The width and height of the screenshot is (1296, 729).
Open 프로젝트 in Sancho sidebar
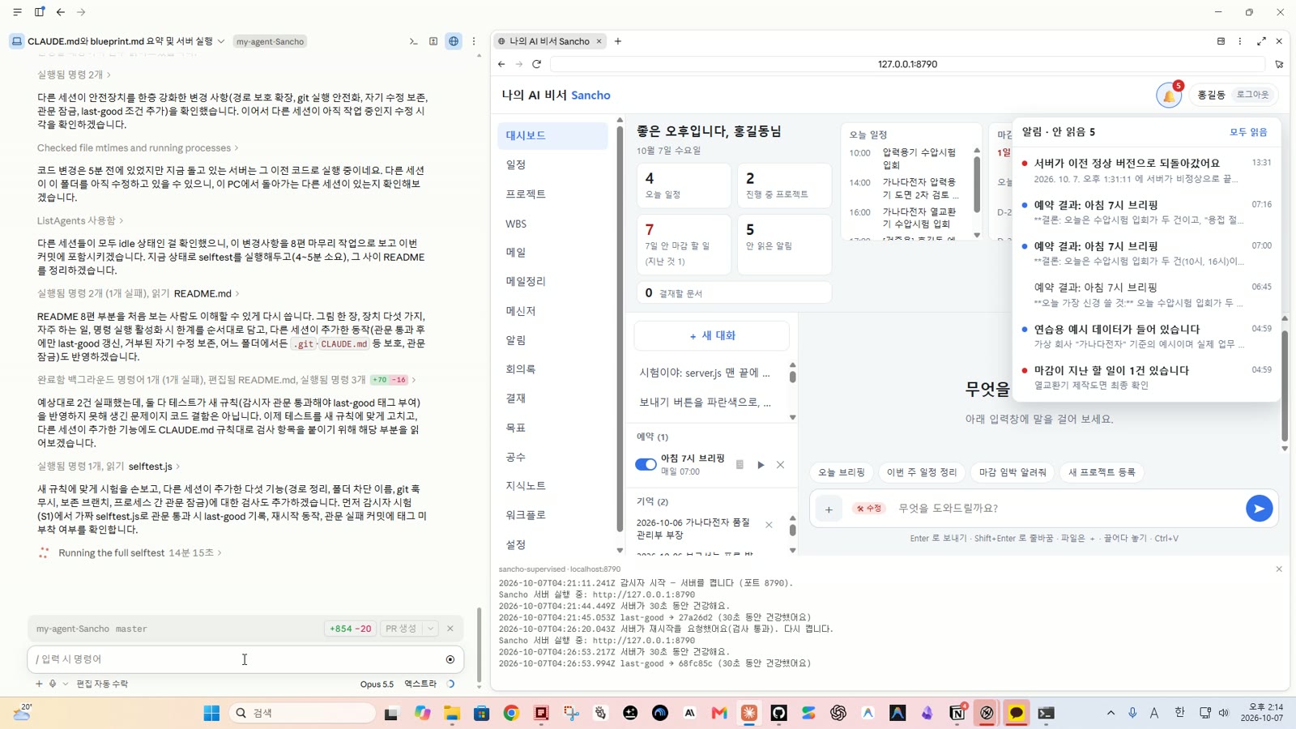tap(552, 194)
